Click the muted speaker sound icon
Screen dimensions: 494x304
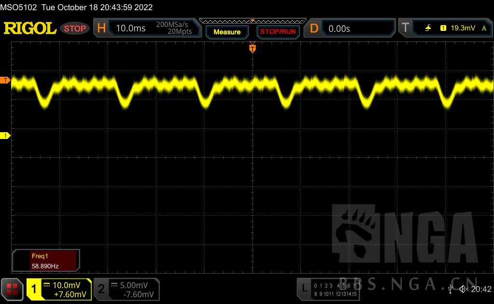point(464,289)
